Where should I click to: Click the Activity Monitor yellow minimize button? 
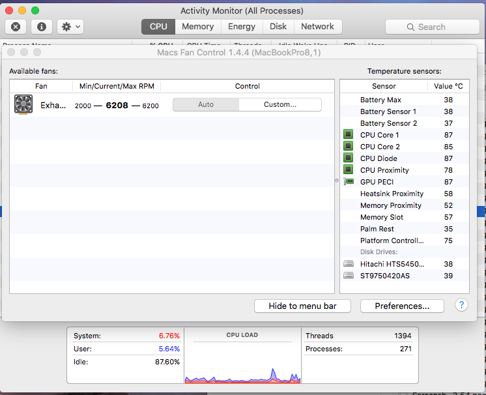[x=22, y=10]
